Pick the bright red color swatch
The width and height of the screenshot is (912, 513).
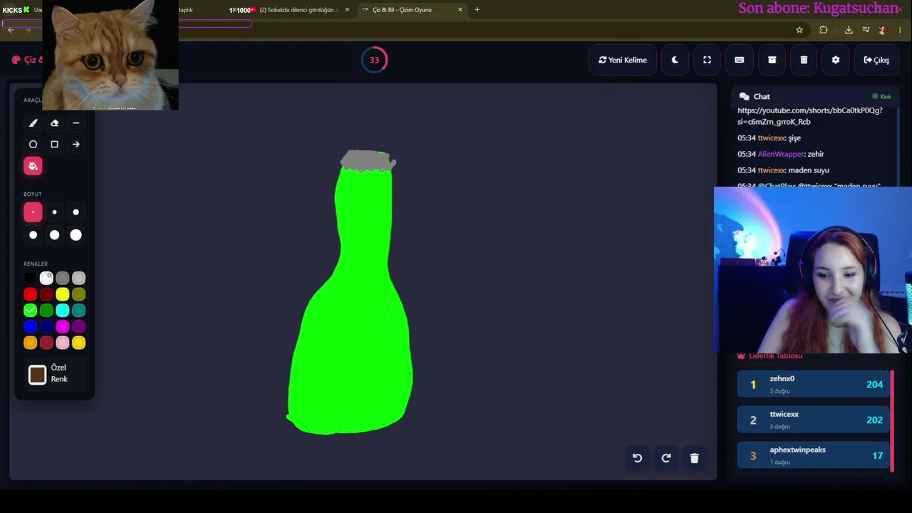click(30, 294)
